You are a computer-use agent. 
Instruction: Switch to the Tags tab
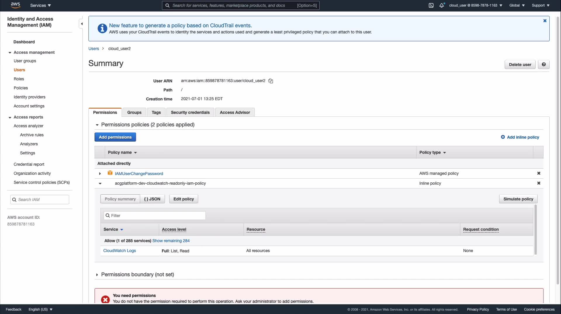(156, 112)
